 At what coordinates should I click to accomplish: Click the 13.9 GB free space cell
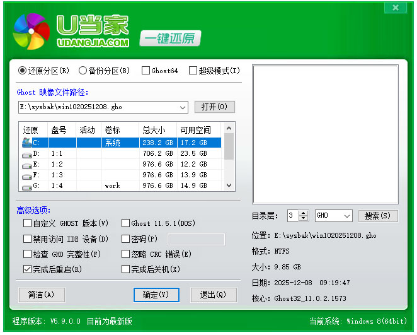pos(199,175)
